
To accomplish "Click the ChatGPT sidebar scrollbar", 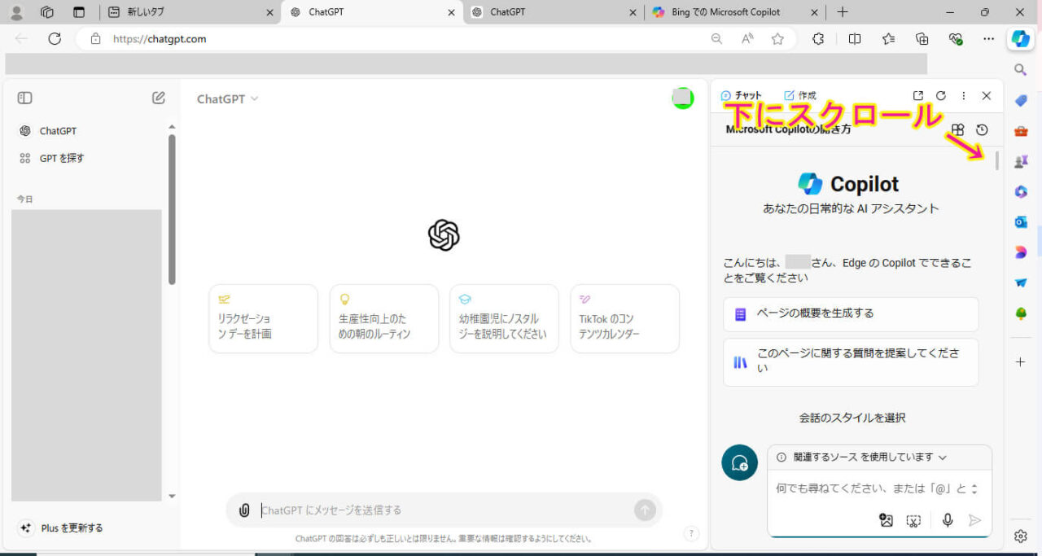I will click(172, 209).
